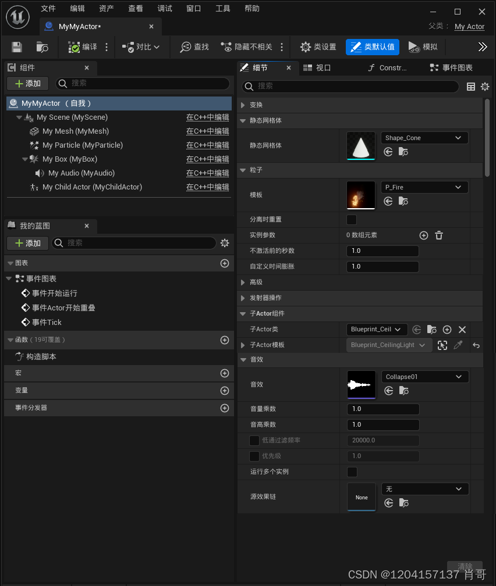Toggle 分离时重置 checkbox
The height and width of the screenshot is (586, 496).
(352, 219)
